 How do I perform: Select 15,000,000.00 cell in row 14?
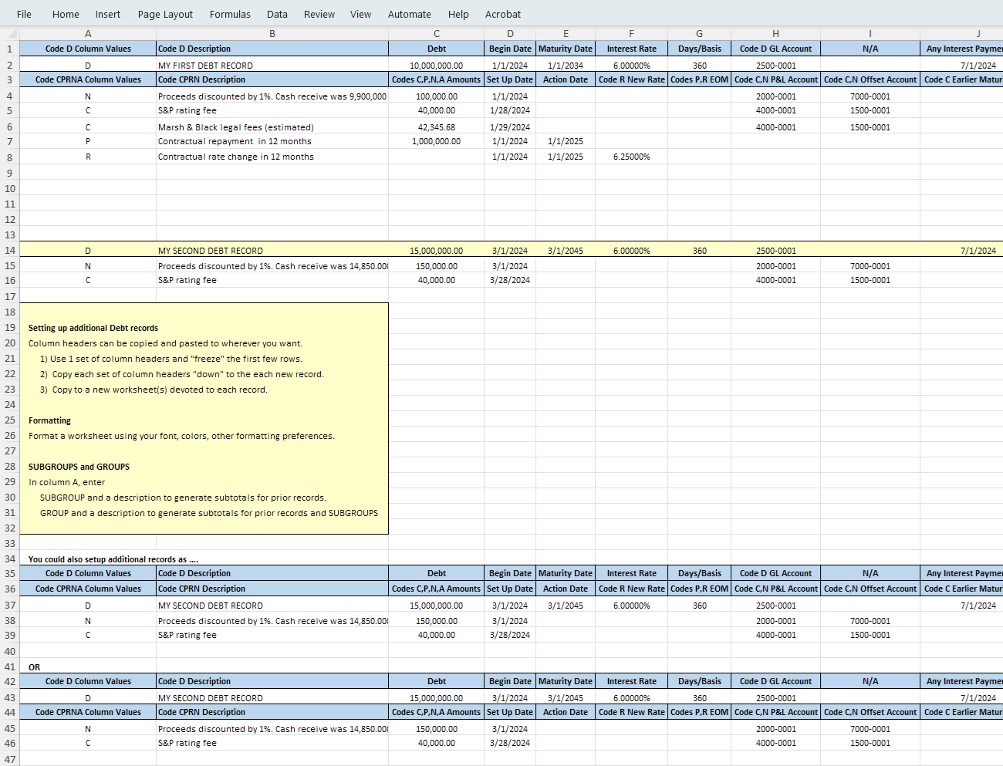point(437,250)
